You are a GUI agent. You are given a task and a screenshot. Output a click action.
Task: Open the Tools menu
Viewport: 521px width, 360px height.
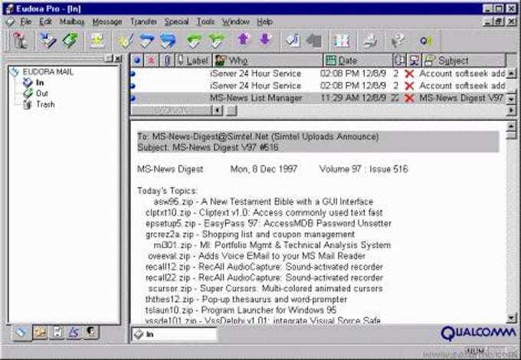coord(205,22)
